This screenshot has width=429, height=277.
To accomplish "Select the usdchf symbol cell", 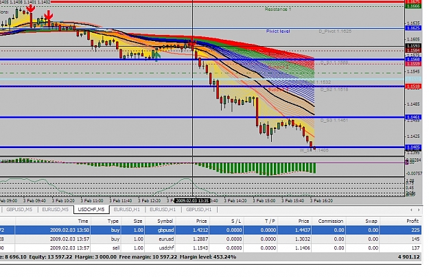I will pos(166,248).
